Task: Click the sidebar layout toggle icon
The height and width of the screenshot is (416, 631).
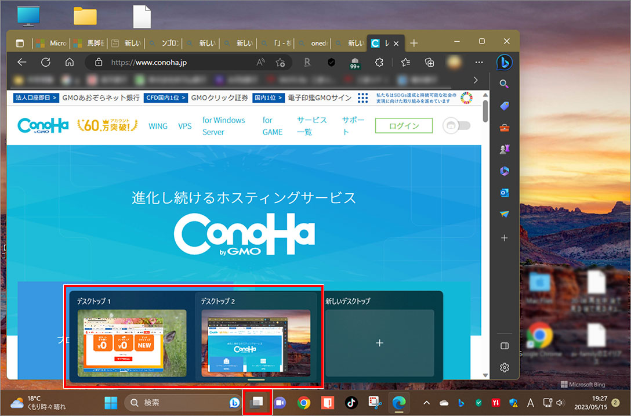Action: (x=504, y=346)
